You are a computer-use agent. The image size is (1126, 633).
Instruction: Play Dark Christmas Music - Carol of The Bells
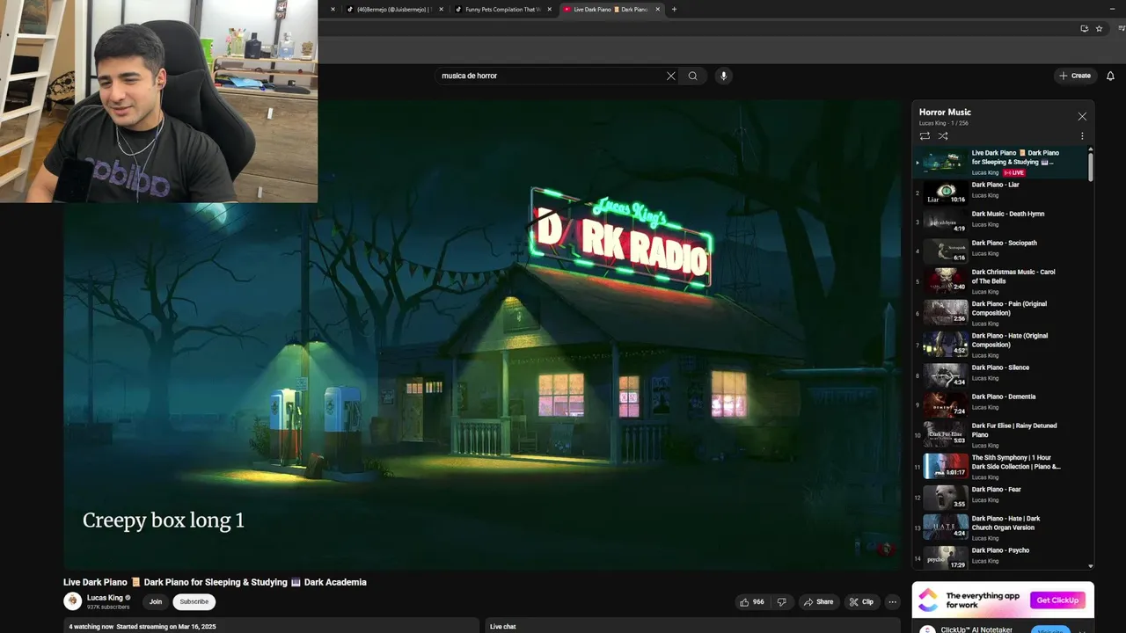(1001, 281)
